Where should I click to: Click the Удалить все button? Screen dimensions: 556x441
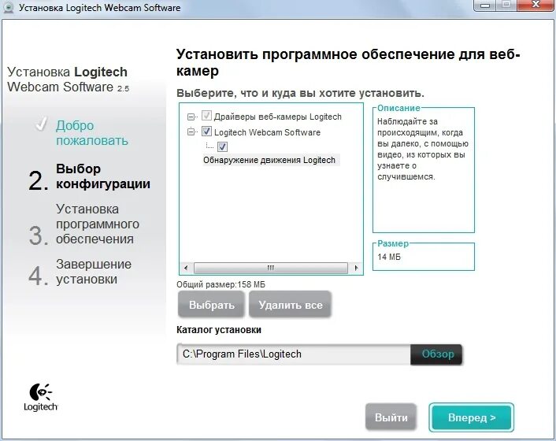click(291, 305)
